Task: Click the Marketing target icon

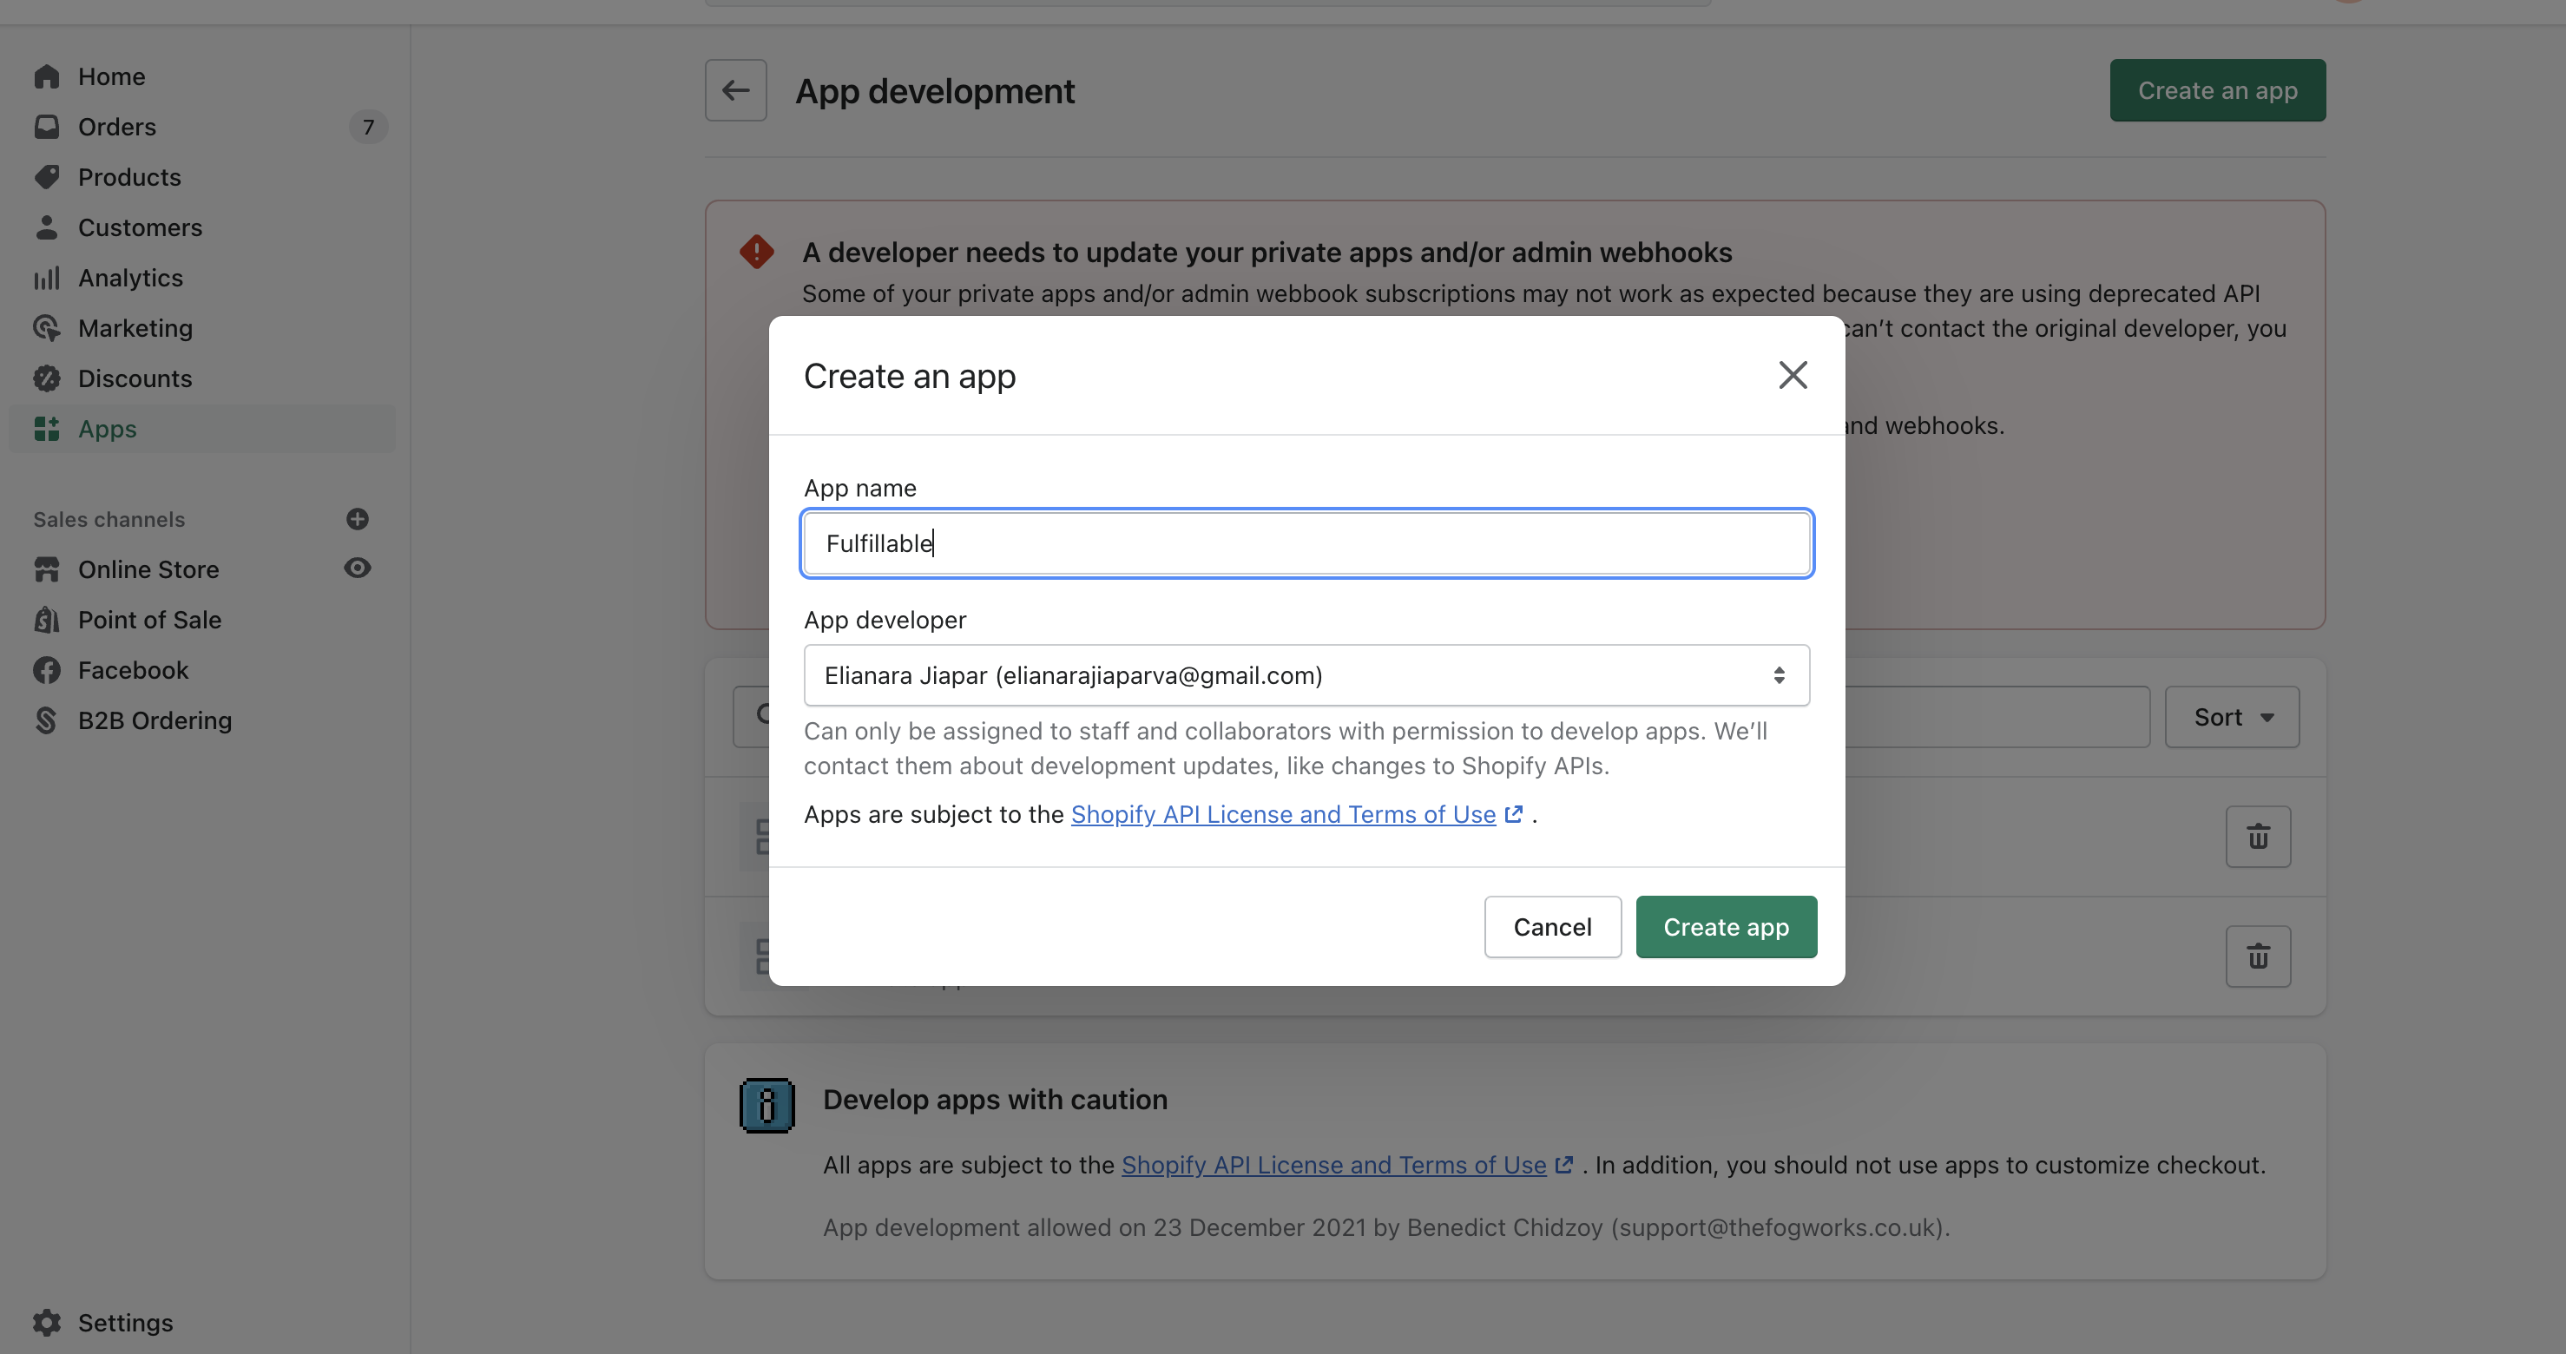Action: 46,328
